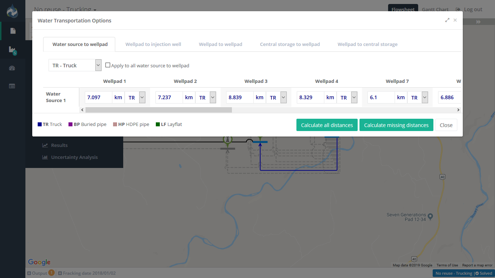Viewport: 495px width, 278px height.
Task: Open Uncertainty Analysis from the side menu
Action: pyautogui.click(x=70, y=157)
